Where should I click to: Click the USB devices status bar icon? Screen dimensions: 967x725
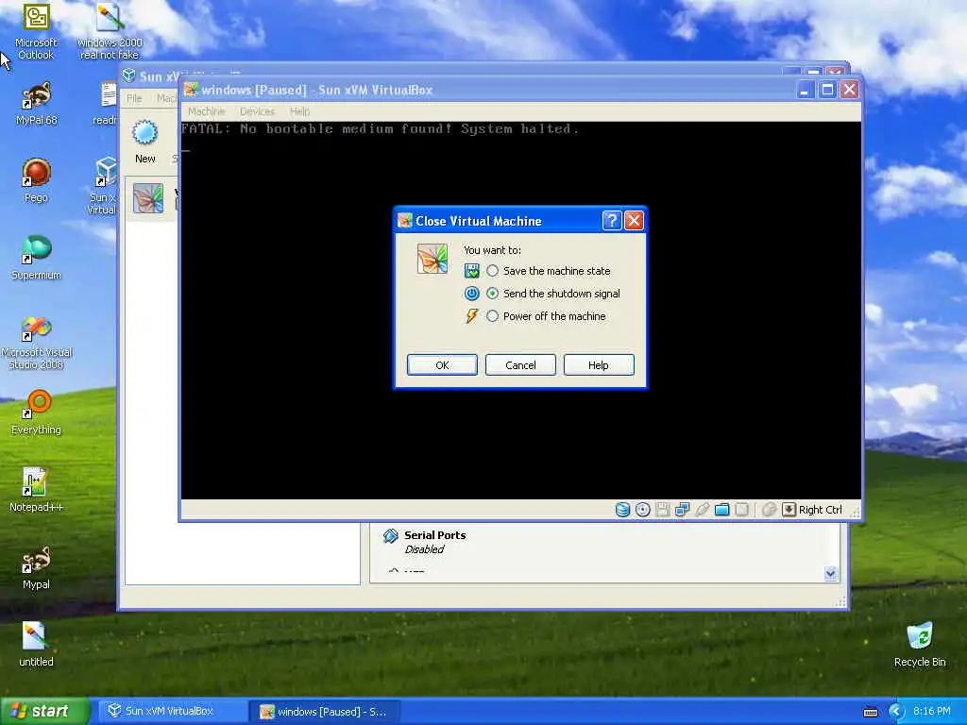pos(702,509)
